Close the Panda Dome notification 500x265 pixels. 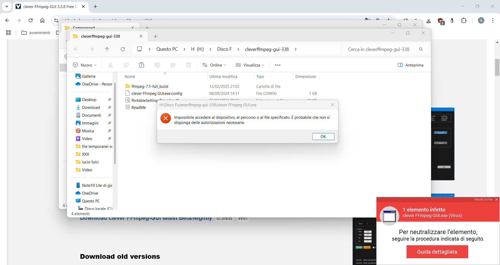pos(497,200)
